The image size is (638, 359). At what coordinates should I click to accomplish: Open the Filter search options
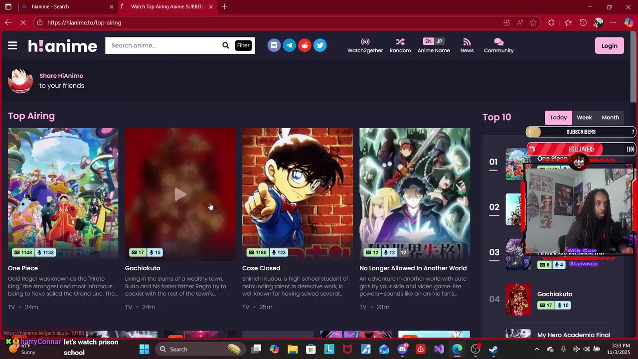coord(243,45)
